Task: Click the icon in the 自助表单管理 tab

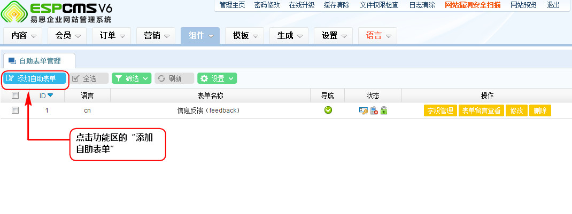Action: (12, 61)
